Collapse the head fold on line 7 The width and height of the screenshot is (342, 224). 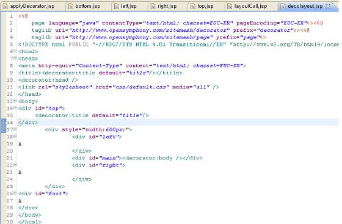click(15, 58)
